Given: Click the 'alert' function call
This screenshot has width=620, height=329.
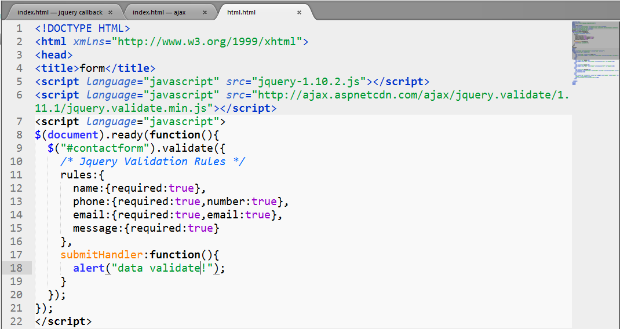Looking at the screenshot, I should (89, 268).
